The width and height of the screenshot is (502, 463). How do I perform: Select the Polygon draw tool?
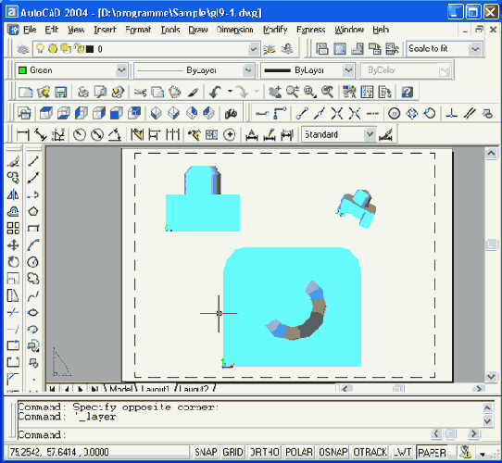coord(33,211)
